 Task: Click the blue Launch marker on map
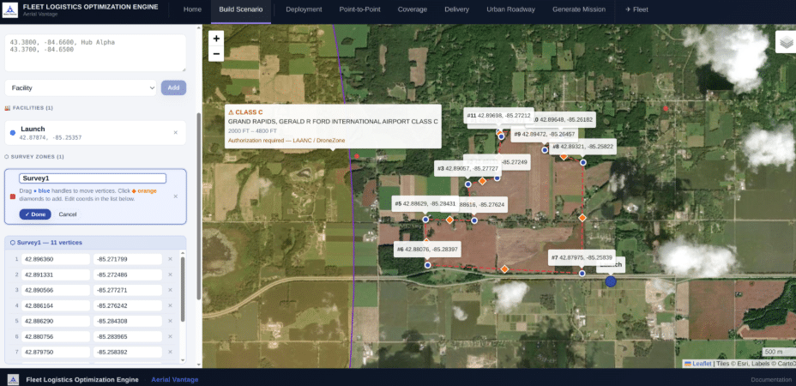click(611, 280)
